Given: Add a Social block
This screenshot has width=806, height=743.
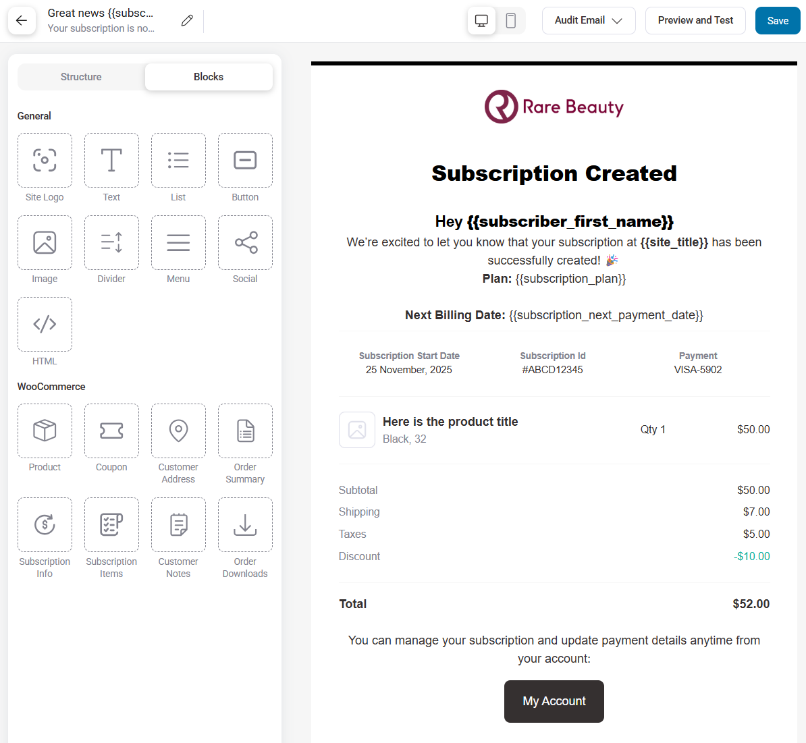Looking at the screenshot, I should point(245,242).
